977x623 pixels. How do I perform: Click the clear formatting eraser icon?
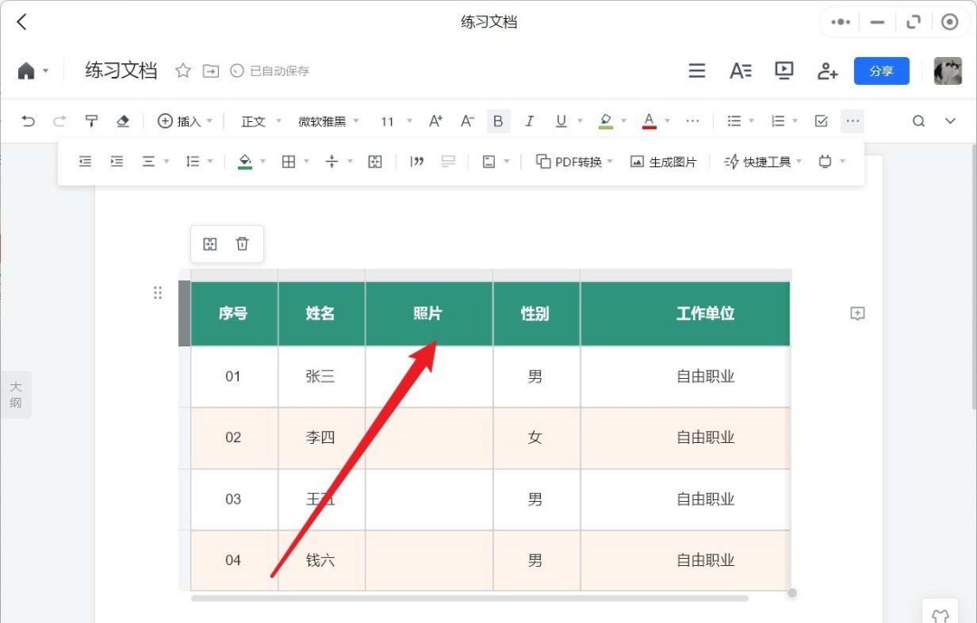123,120
